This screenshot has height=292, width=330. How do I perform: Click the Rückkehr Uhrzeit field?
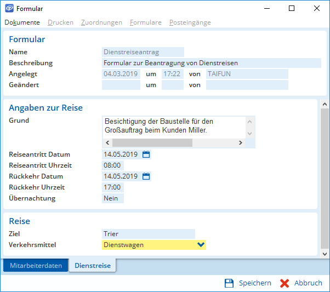[112, 187]
